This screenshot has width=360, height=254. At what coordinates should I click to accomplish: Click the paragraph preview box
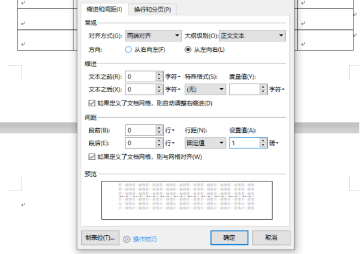coord(187,200)
